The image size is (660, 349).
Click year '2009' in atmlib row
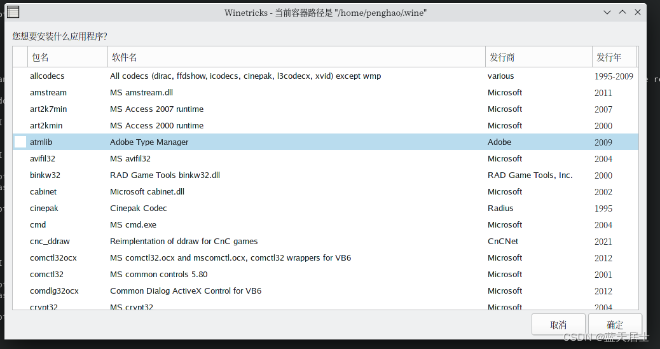coord(603,142)
